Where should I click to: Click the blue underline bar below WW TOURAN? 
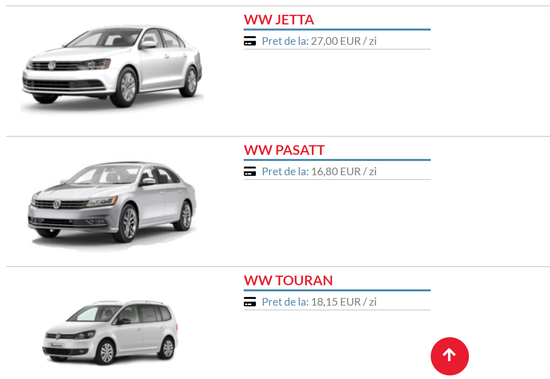point(337,290)
